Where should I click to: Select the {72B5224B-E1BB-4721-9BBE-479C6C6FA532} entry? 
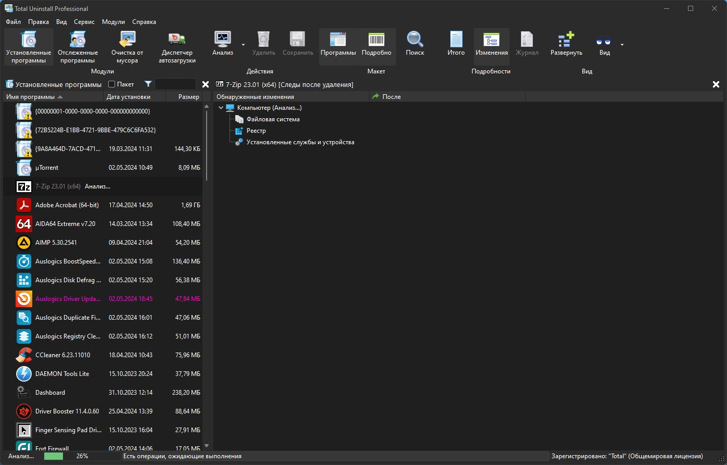[x=103, y=130]
